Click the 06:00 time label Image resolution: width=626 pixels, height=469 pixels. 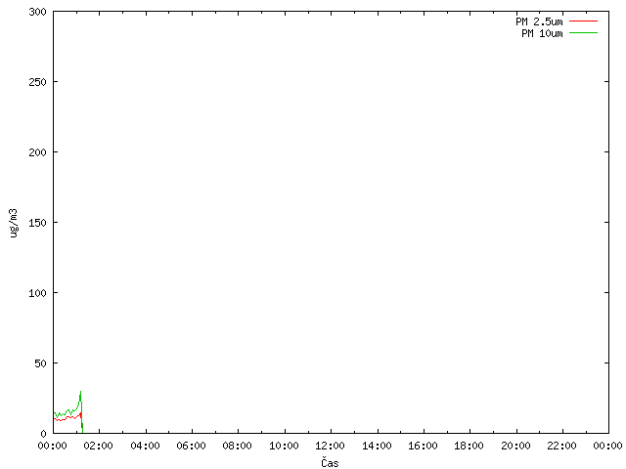(192, 446)
